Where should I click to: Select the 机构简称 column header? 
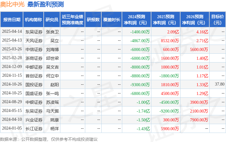[33, 19]
